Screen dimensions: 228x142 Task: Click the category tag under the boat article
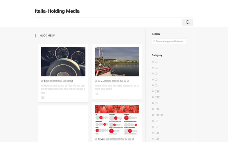tap(96, 94)
